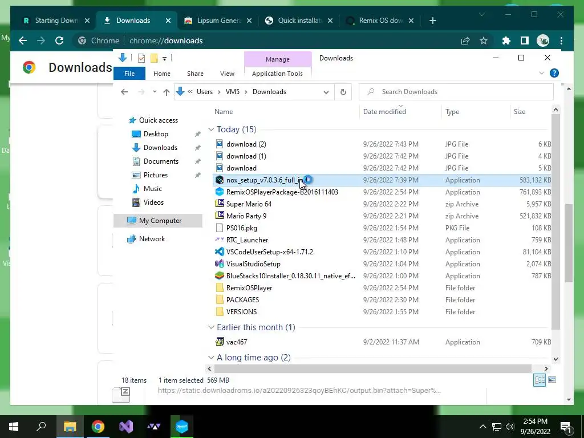Select the VSCodeUserSetup-x64-1.71.2 file icon
The image size is (584, 438).
[220, 252]
